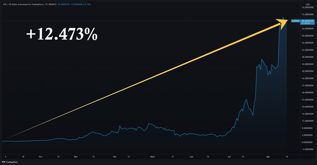Click the Jul label on time axis
Screen dimensions: 317x165
(x=229, y=157)
